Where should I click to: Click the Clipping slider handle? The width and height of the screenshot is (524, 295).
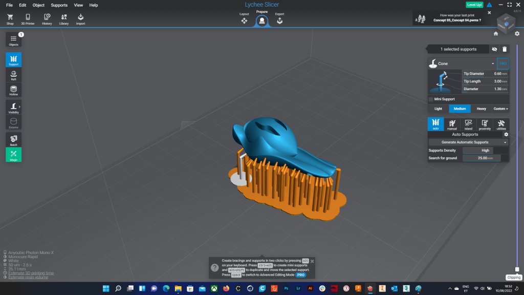[517, 269]
